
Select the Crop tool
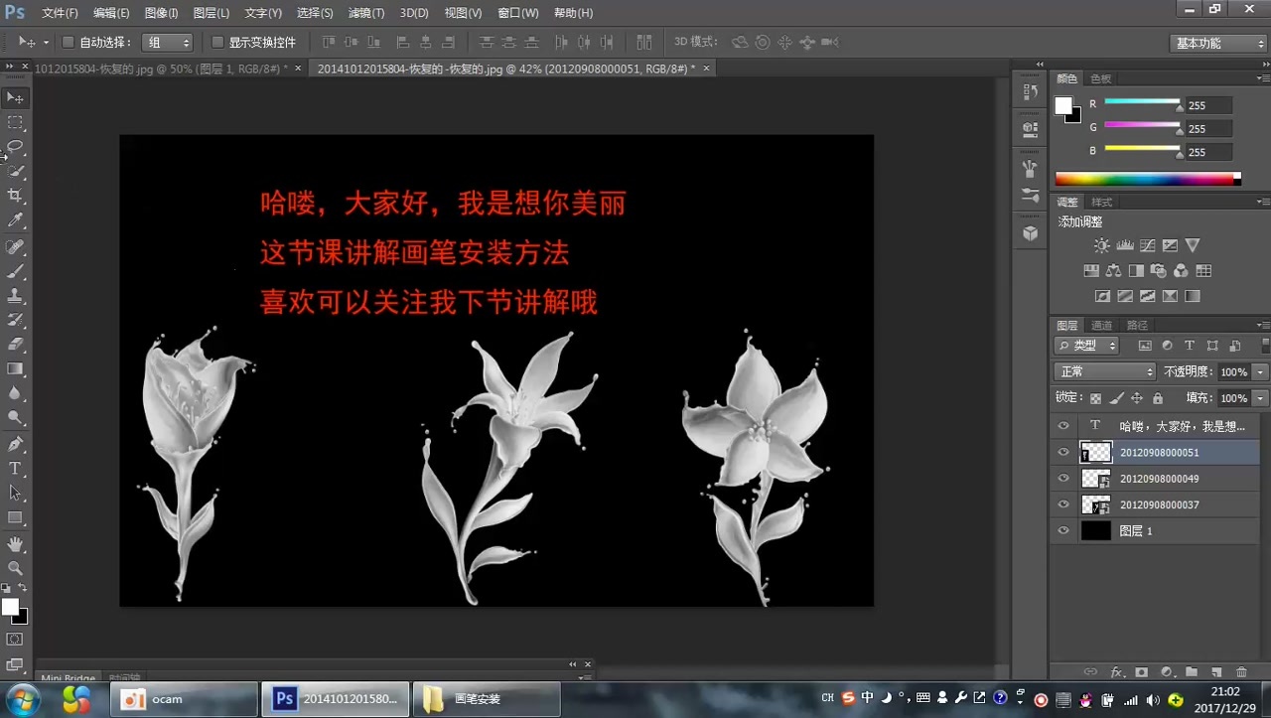(15, 196)
